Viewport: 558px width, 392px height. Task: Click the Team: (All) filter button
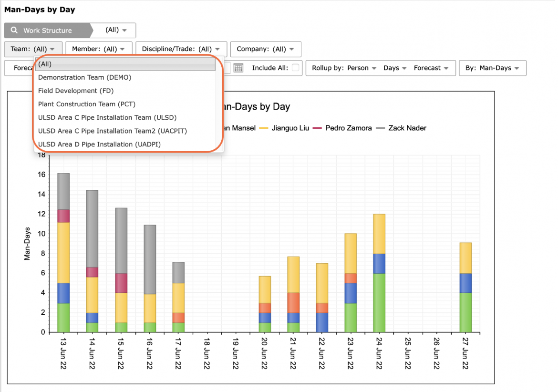[x=33, y=49]
